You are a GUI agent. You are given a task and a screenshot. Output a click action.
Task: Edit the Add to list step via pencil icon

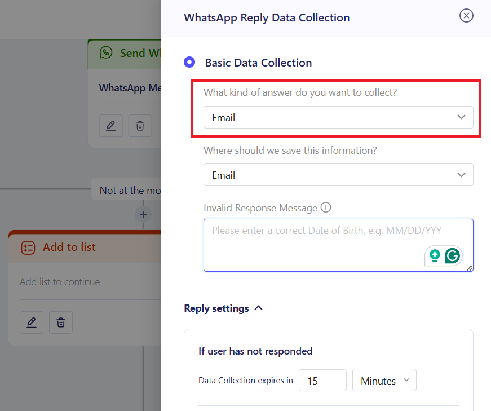click(x=32, y=322)
